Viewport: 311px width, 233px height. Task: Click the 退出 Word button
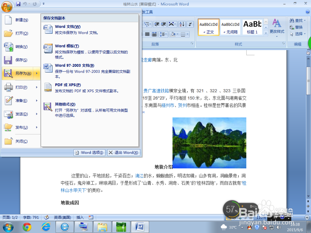coord(123,153)
